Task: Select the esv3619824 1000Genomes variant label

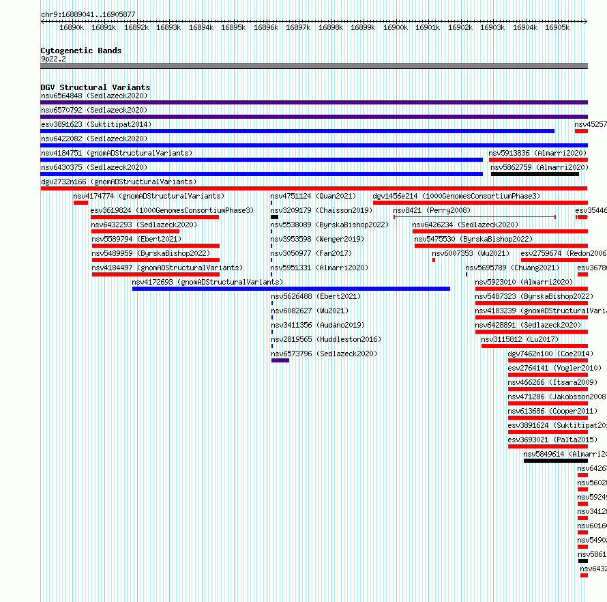Action: pyautogui.click(x=172, y=210)
